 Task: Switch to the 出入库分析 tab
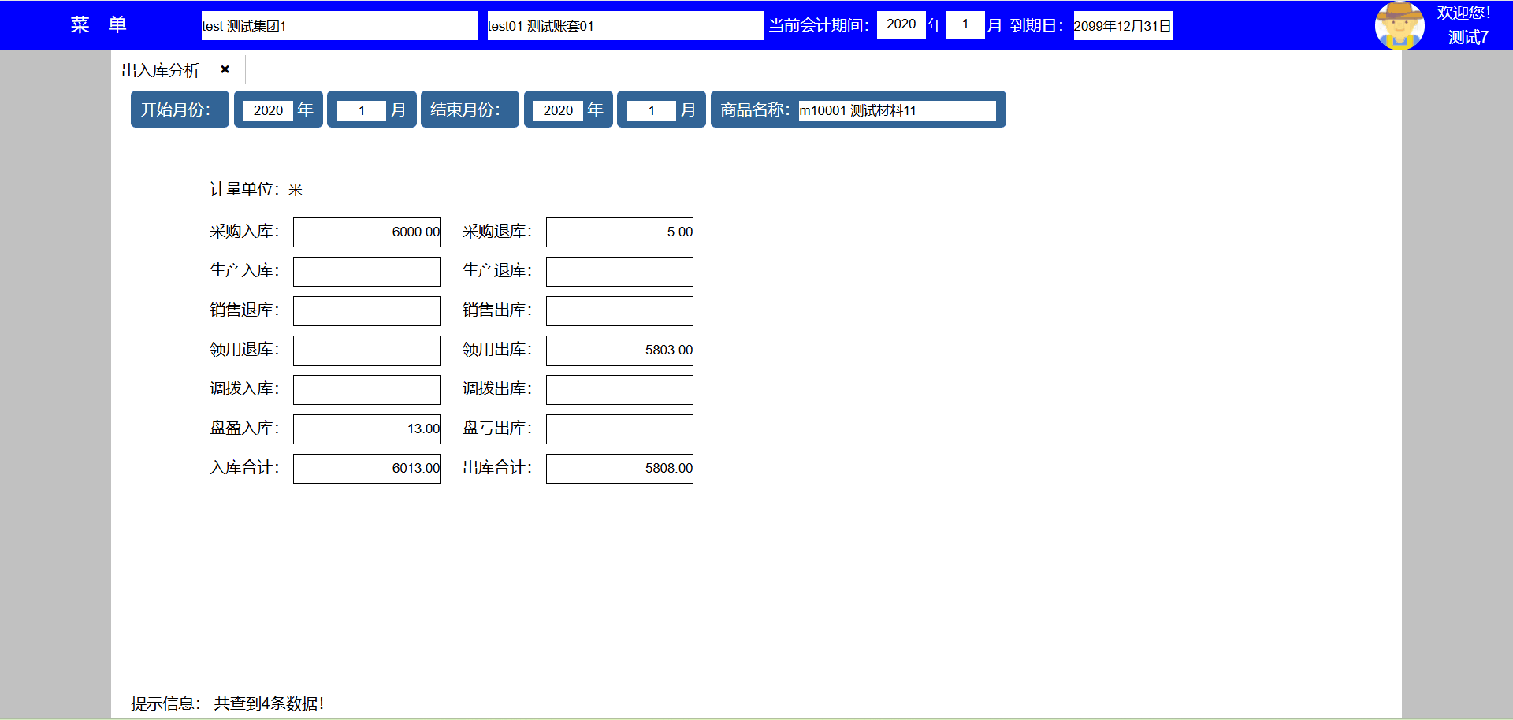click(x=162, y=70)
